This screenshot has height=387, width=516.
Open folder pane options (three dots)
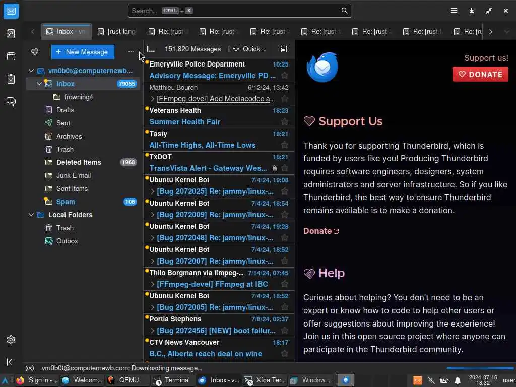pos(131,52)
